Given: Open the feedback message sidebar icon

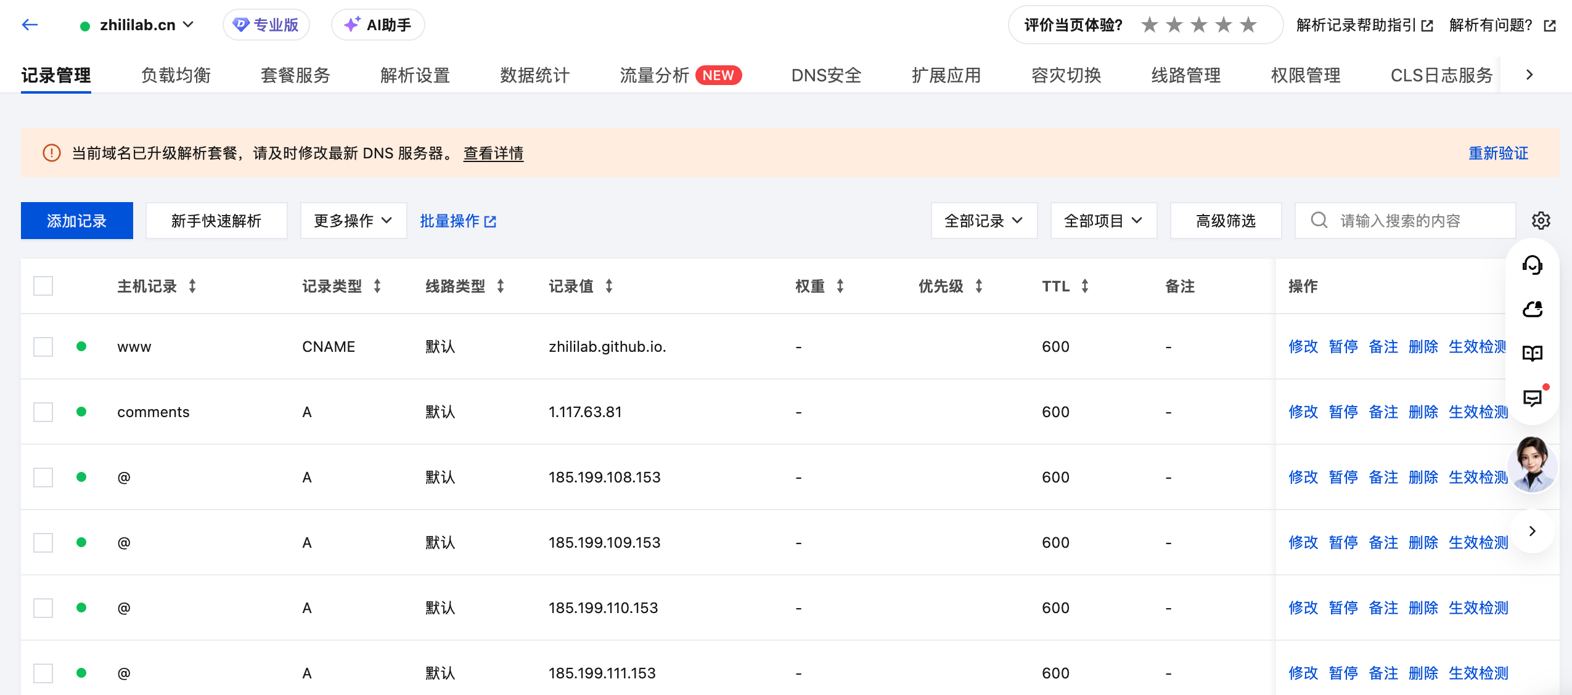Looking at the screenshot, I should tap(1532, 398).
